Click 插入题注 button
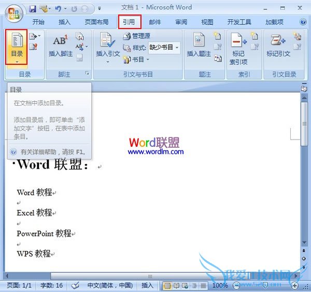 [199, 46]
